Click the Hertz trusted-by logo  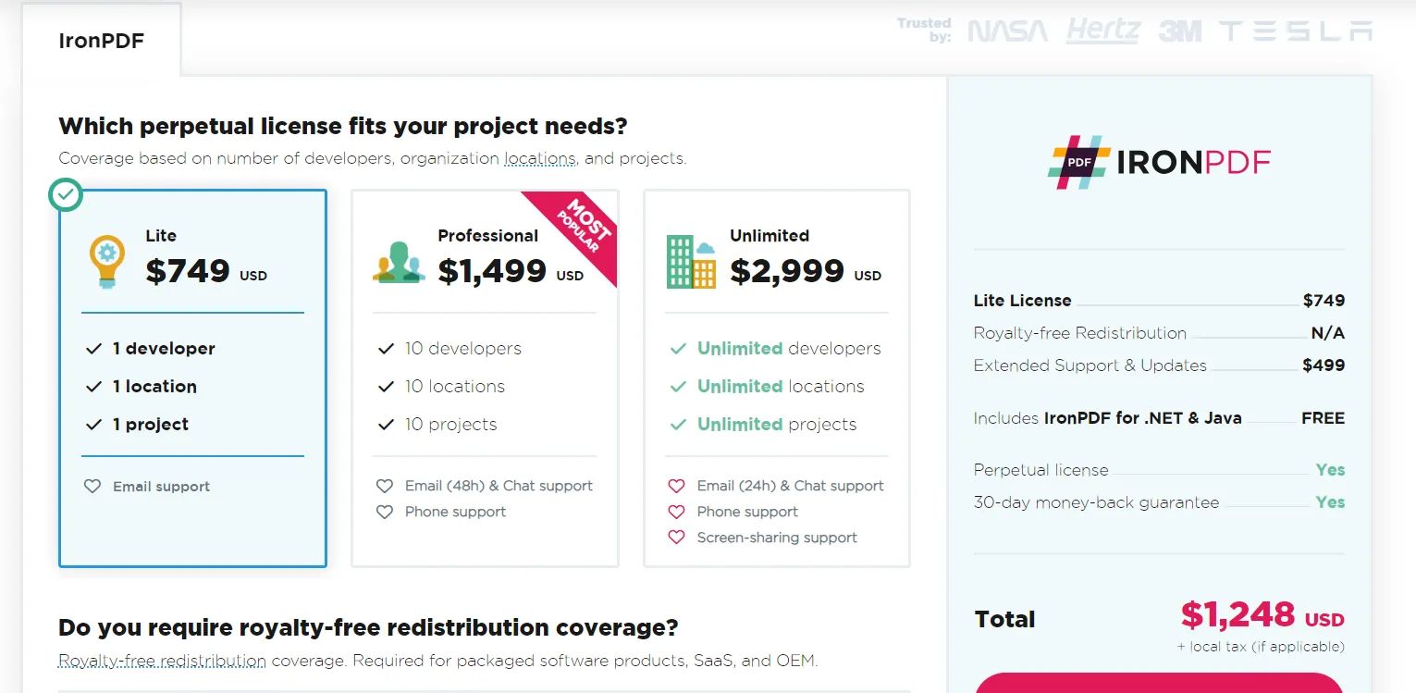(x=1103, y=31)
